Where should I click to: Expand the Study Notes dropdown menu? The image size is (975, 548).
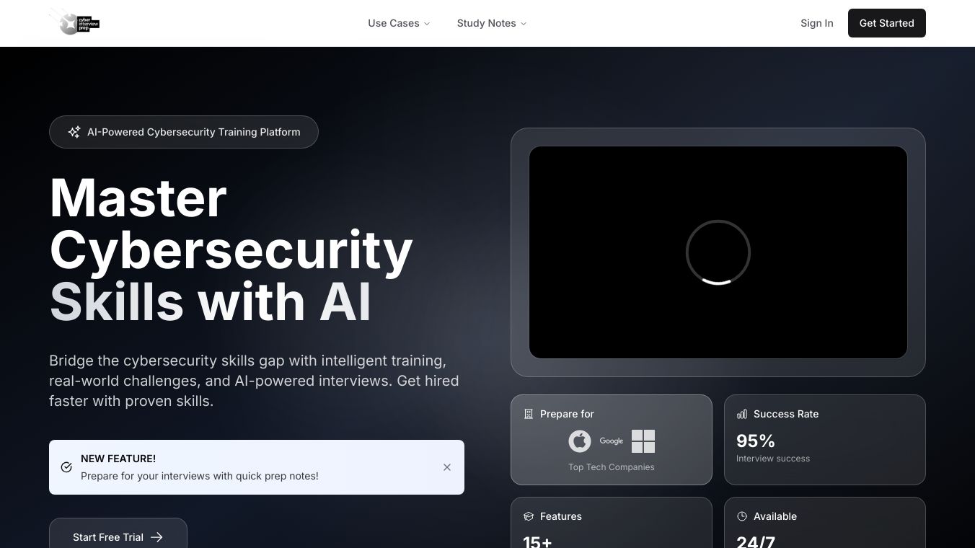pos(492,23)
